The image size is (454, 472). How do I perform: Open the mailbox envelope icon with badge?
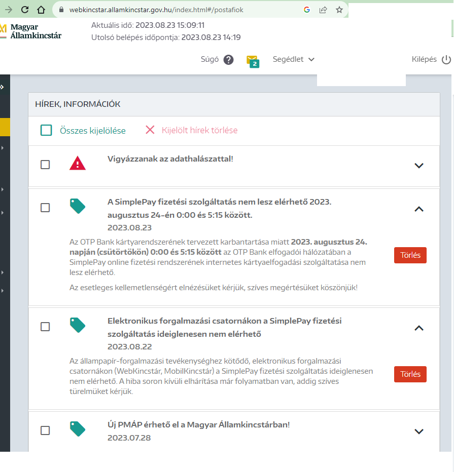(252, 60)
